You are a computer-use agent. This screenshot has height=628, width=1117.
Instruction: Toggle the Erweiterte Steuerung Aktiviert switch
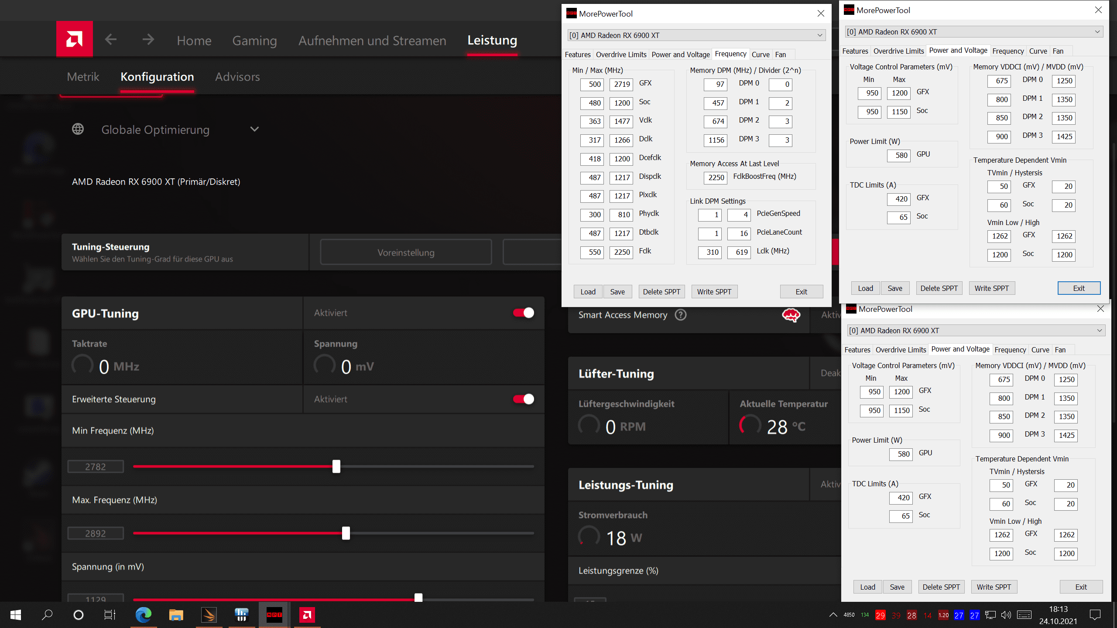click(x=524, y=399)
